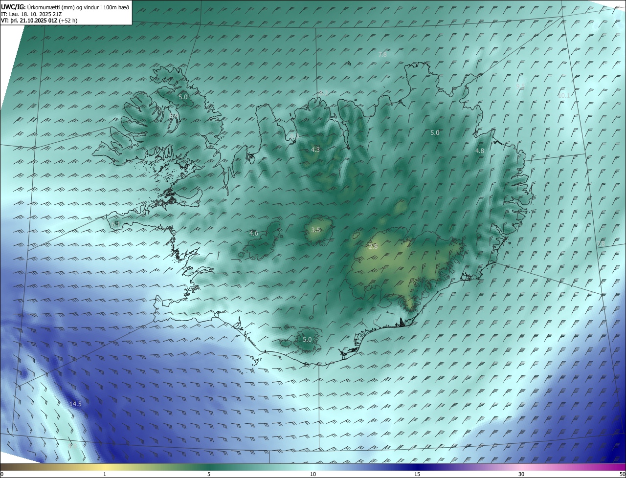This screenshot has width=626, height=478.
Task: Click the colorbar label 15
Action: coord(417,474)
